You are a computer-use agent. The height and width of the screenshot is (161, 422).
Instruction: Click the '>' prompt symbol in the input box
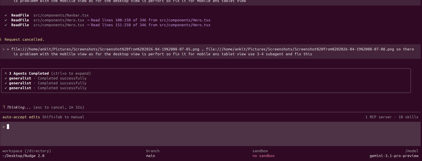(x=4, y=127)
